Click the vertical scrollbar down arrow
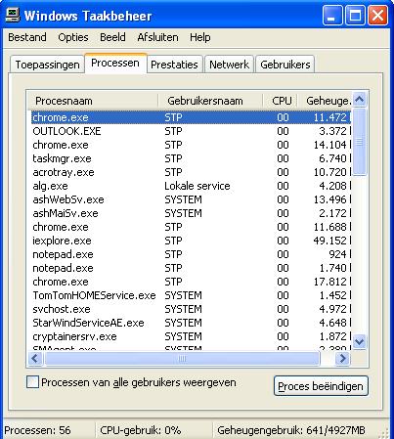The width and height of the screenshot is (394, 439). pyautogui.click(x=360, y=342)
